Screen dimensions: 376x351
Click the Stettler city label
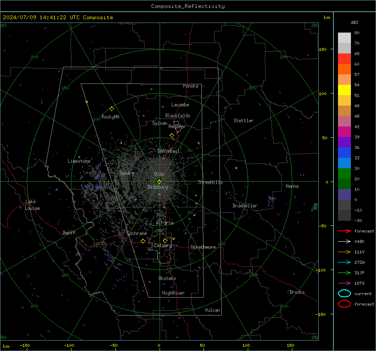click(x=244, y=121)
